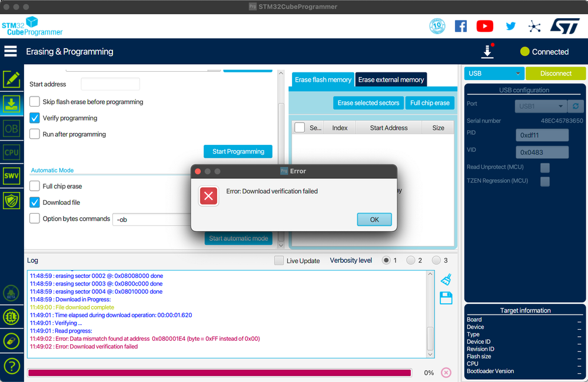
Task: Click Erase selected sectors
Action: click(368, 103)
